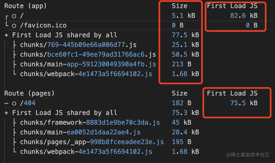Click the dash before the /404 route
The image size is (275, 163).
tap(6, 103)
